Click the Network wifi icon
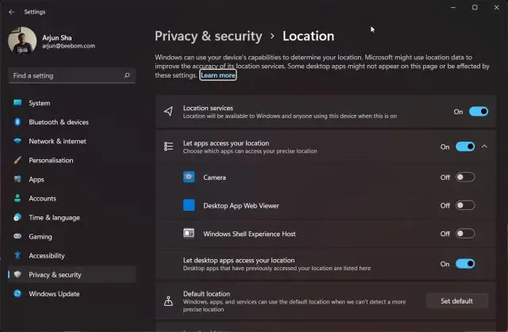 (x=17, y=141)
